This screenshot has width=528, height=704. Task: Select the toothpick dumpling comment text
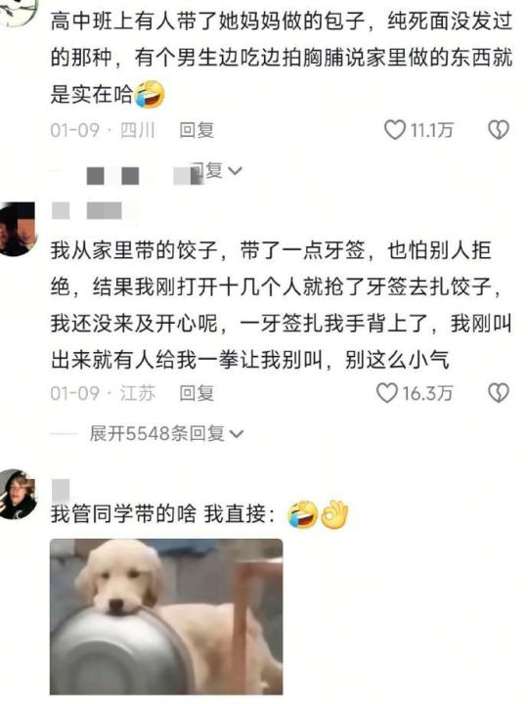[x=282, y=305]
